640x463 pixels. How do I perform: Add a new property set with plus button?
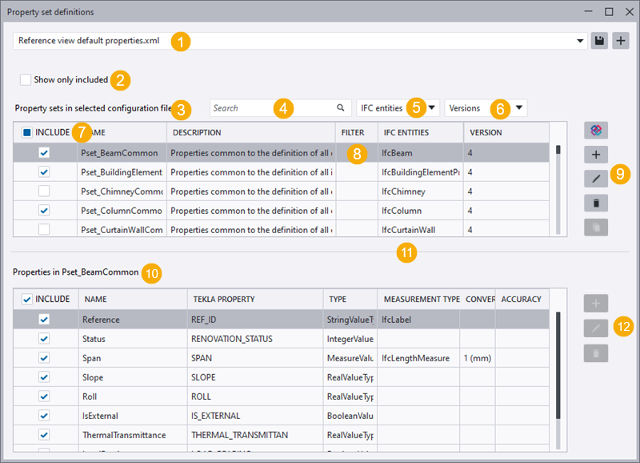596,155
